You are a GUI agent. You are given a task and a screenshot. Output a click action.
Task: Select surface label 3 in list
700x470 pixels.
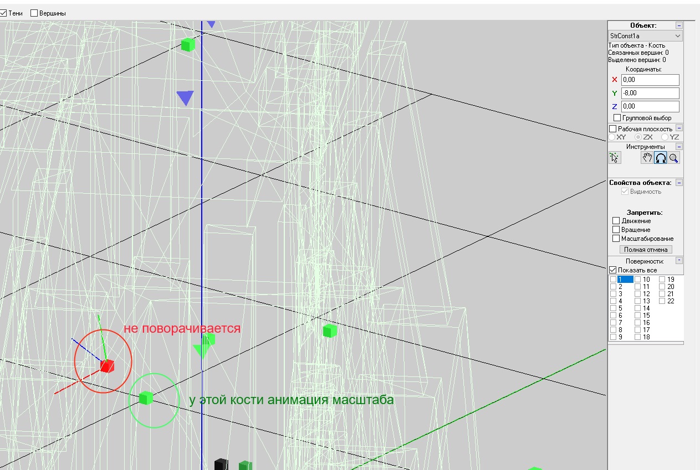point(620,294)
